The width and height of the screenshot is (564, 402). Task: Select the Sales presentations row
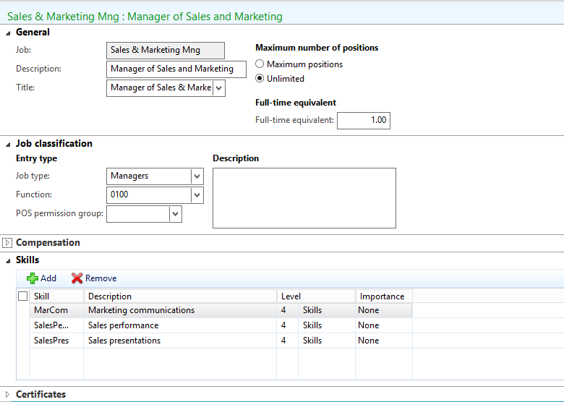point(124,341)
